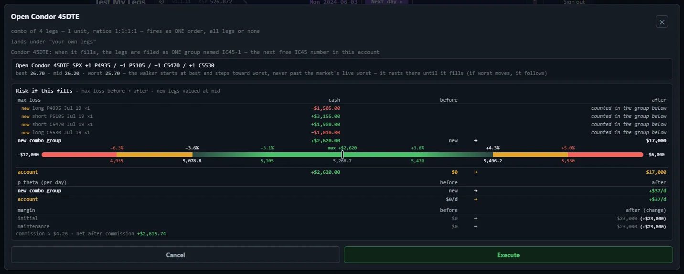The image size is (684, 274).
Task: Click the 5,496.2 breakeven label
Action: coord(493,161)
